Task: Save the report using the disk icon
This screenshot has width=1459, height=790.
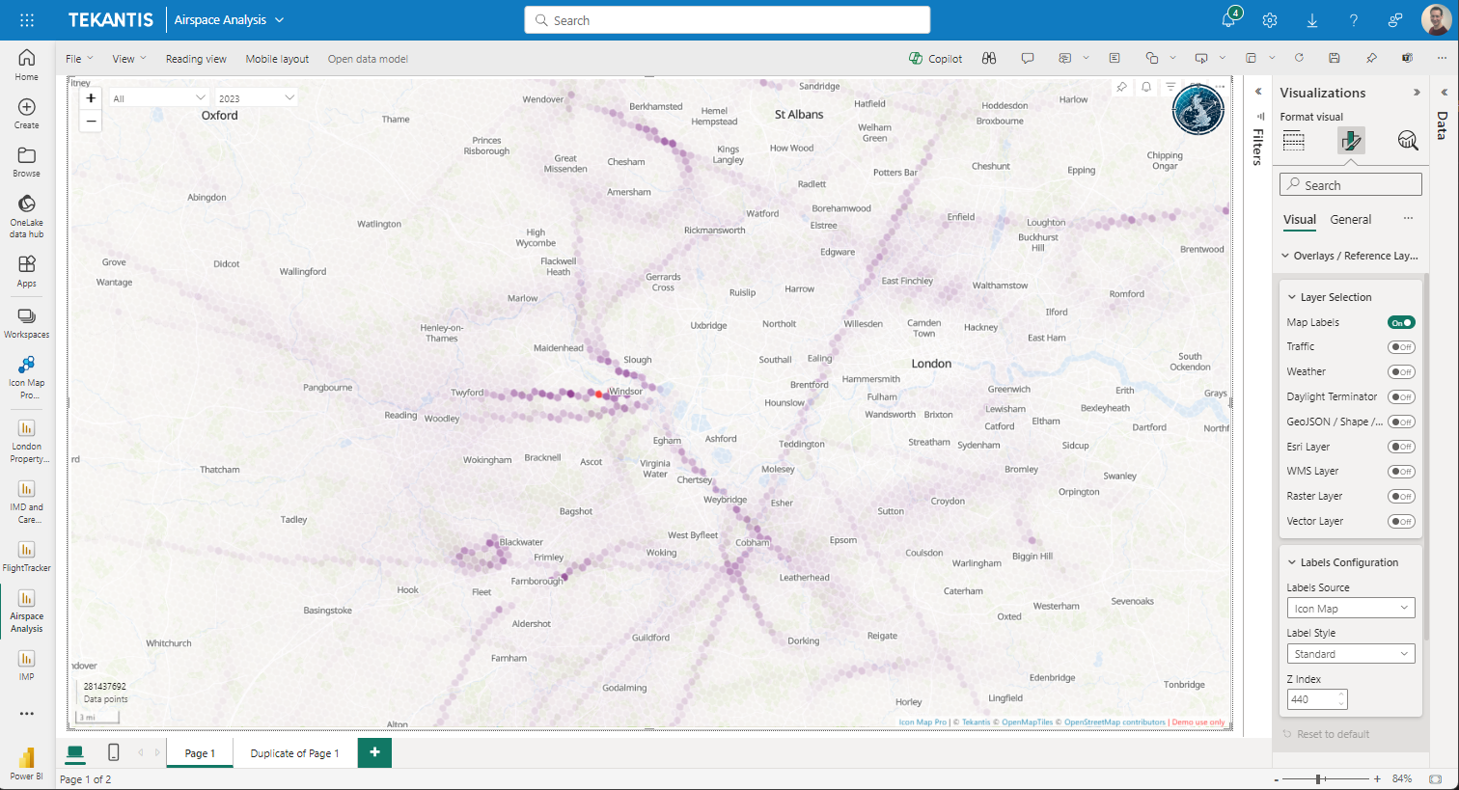Action: [x=1334, y=58]
